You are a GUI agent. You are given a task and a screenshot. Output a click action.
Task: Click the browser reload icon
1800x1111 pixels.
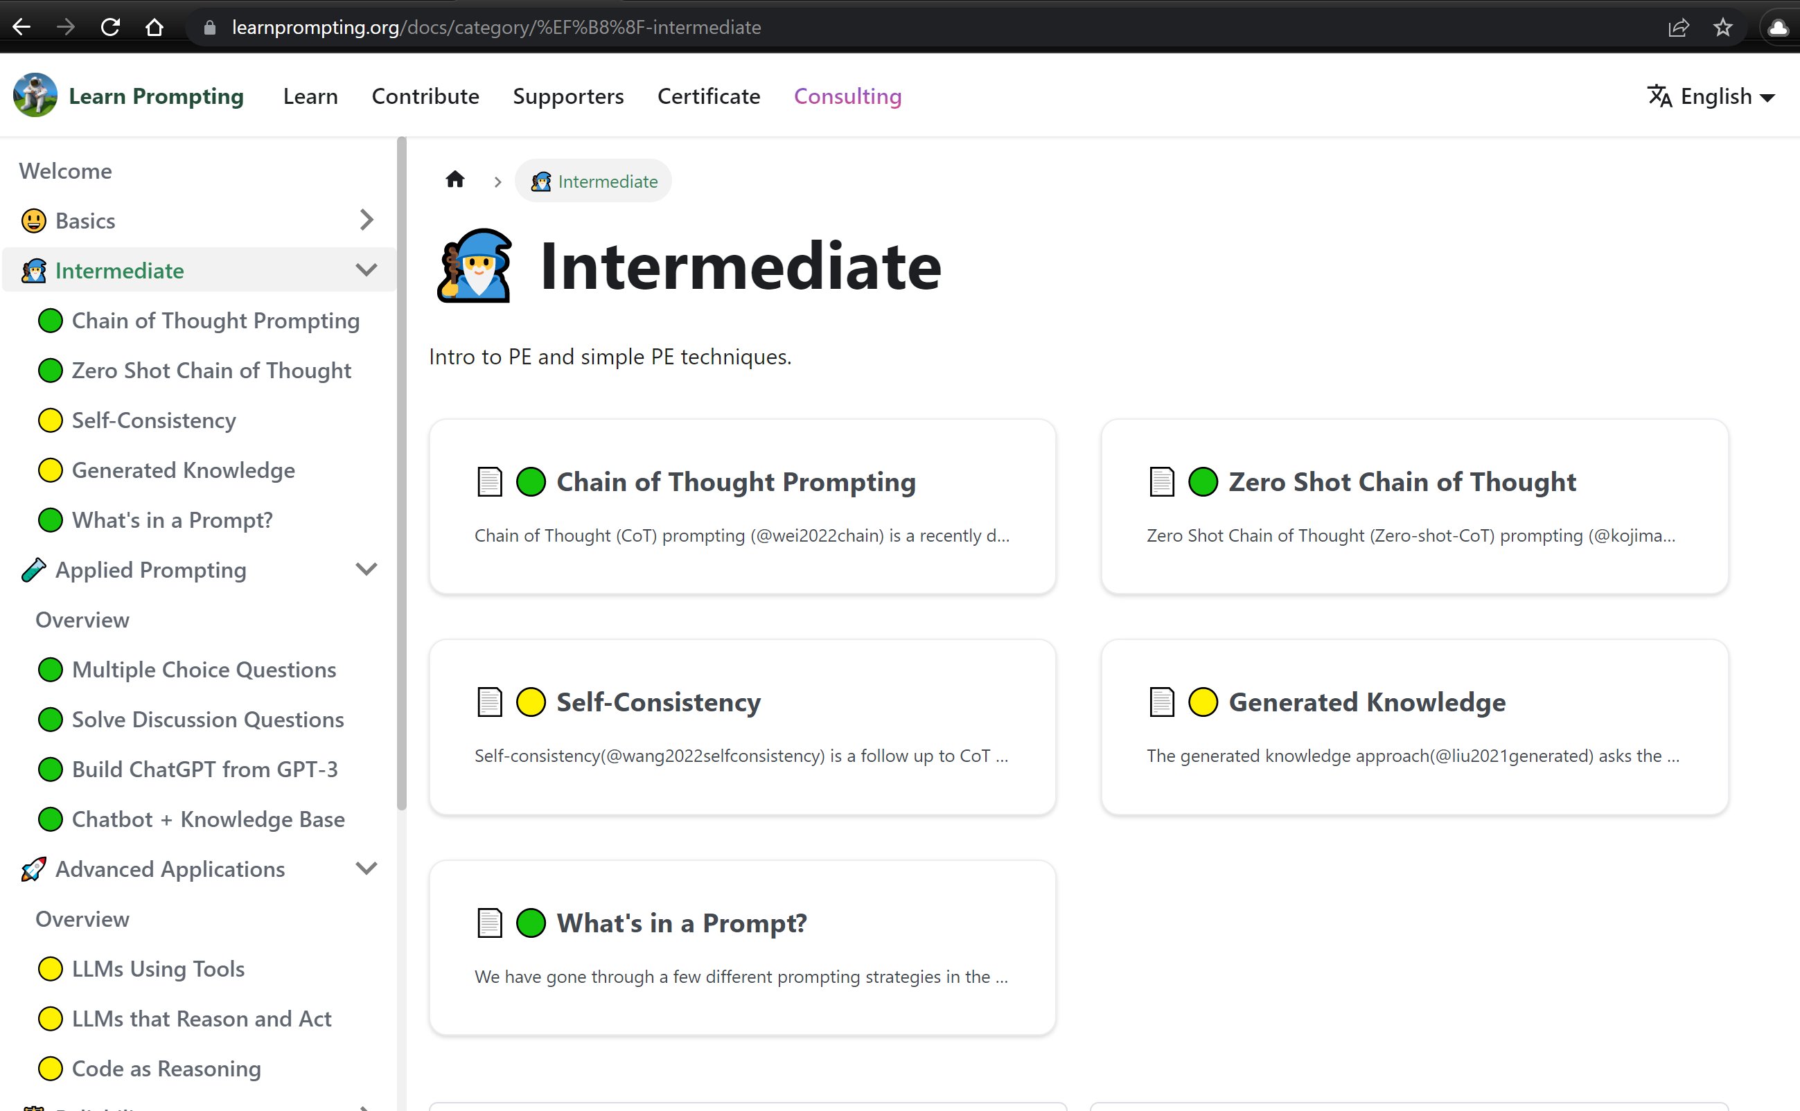click(x=110, y=28)
